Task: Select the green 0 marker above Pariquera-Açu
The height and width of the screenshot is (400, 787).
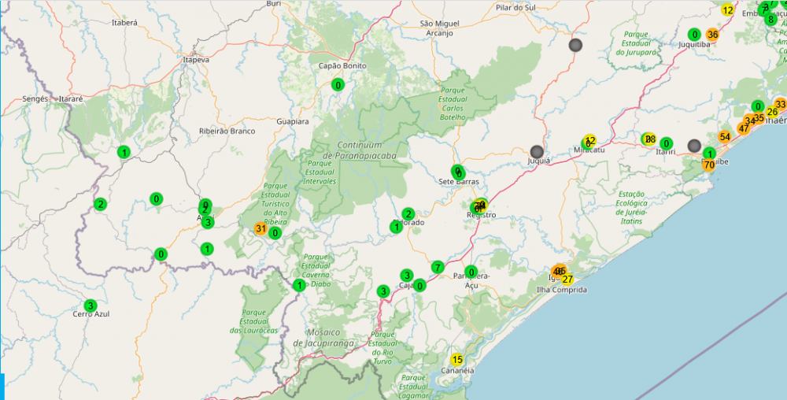Action: tap(471, 272)
